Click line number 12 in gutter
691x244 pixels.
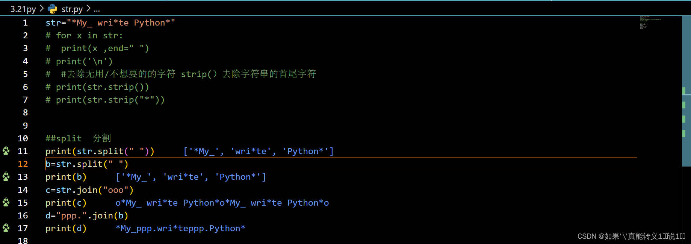[23, 164]
